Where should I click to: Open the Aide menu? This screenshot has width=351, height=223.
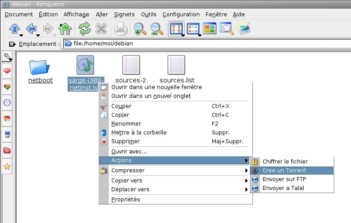(x=239, y=15)
